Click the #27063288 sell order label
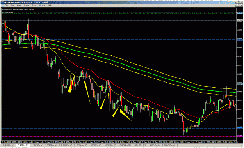The width and height of the screenshot is (244, 148). pos(8,12)
